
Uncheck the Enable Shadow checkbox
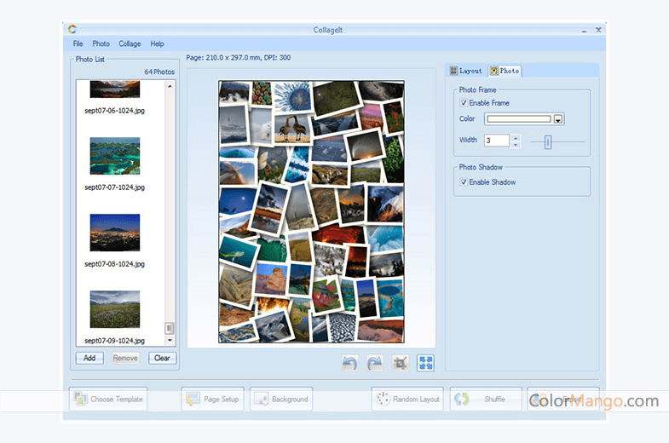(x=464, y=182)
